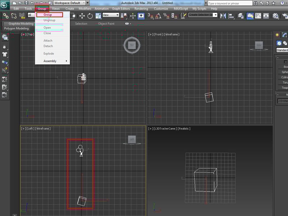The width and height of the screenshot is (288, 216).
Task: Click the Open File folder icon
Action: 20,3
